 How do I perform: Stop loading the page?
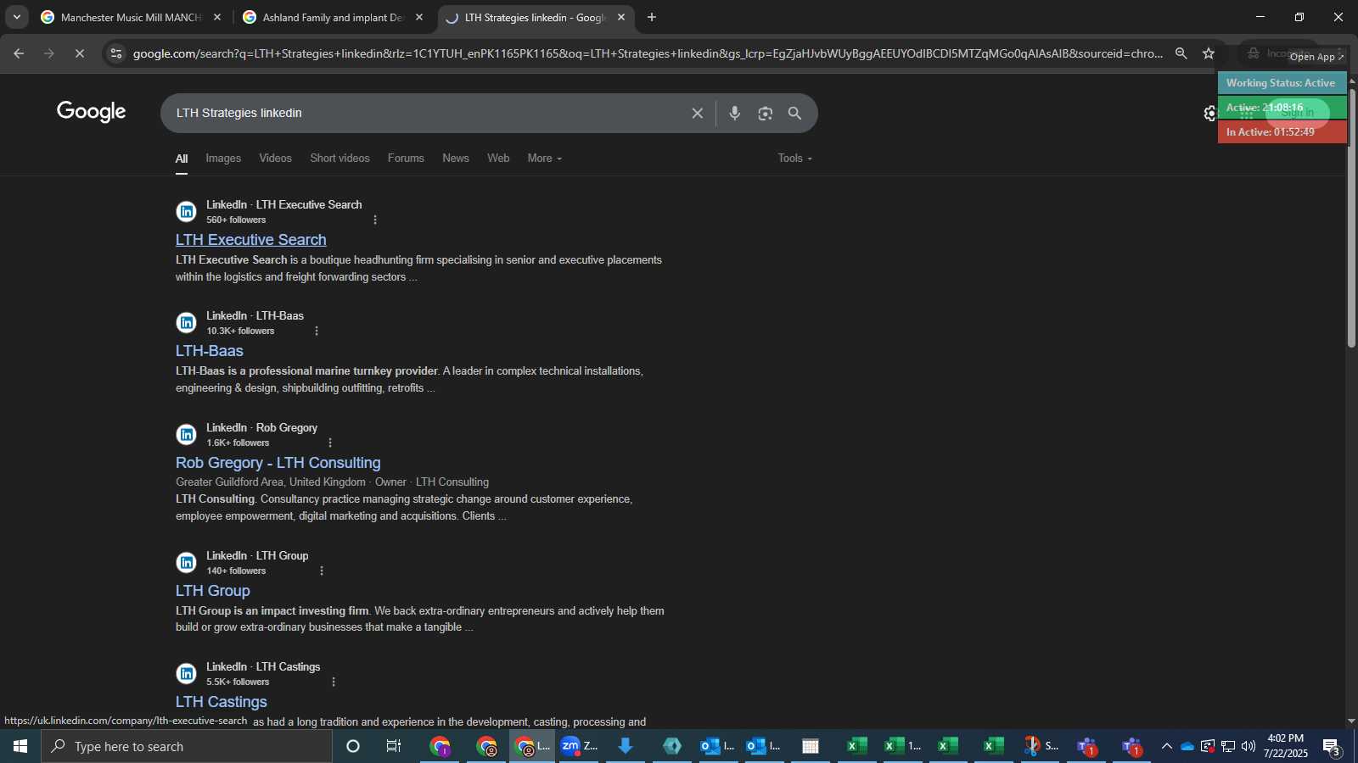click(80, 53)
